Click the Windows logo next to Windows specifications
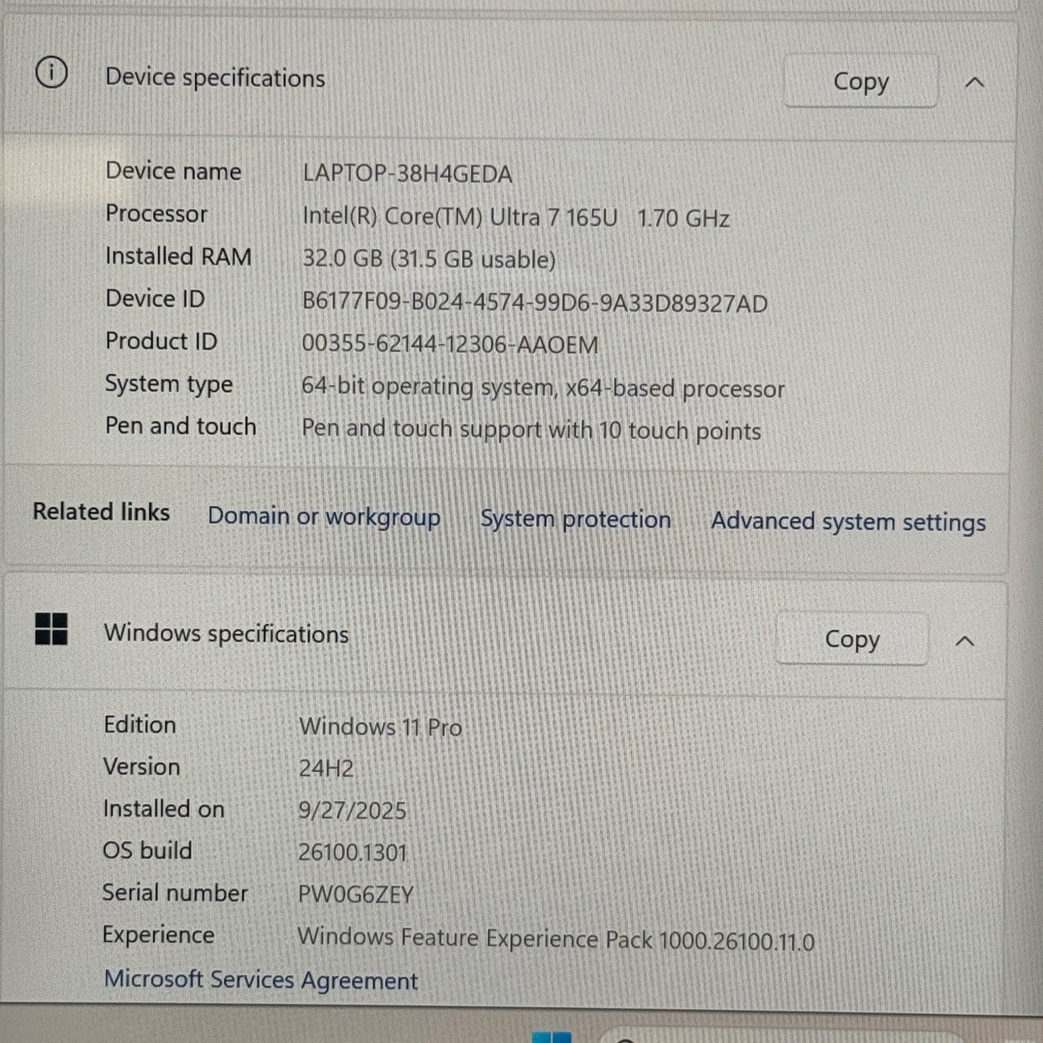 [x=51, y=629]
